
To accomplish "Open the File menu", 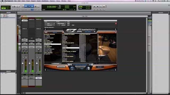I will coord(15,1).
